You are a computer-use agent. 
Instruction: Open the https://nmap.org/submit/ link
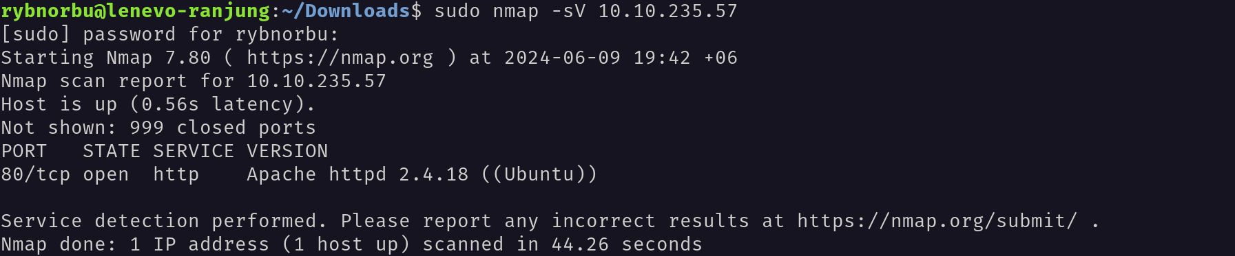click(937, 221)
